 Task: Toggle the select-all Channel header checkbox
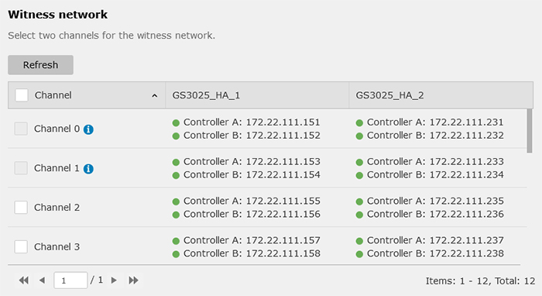[22, 95]
